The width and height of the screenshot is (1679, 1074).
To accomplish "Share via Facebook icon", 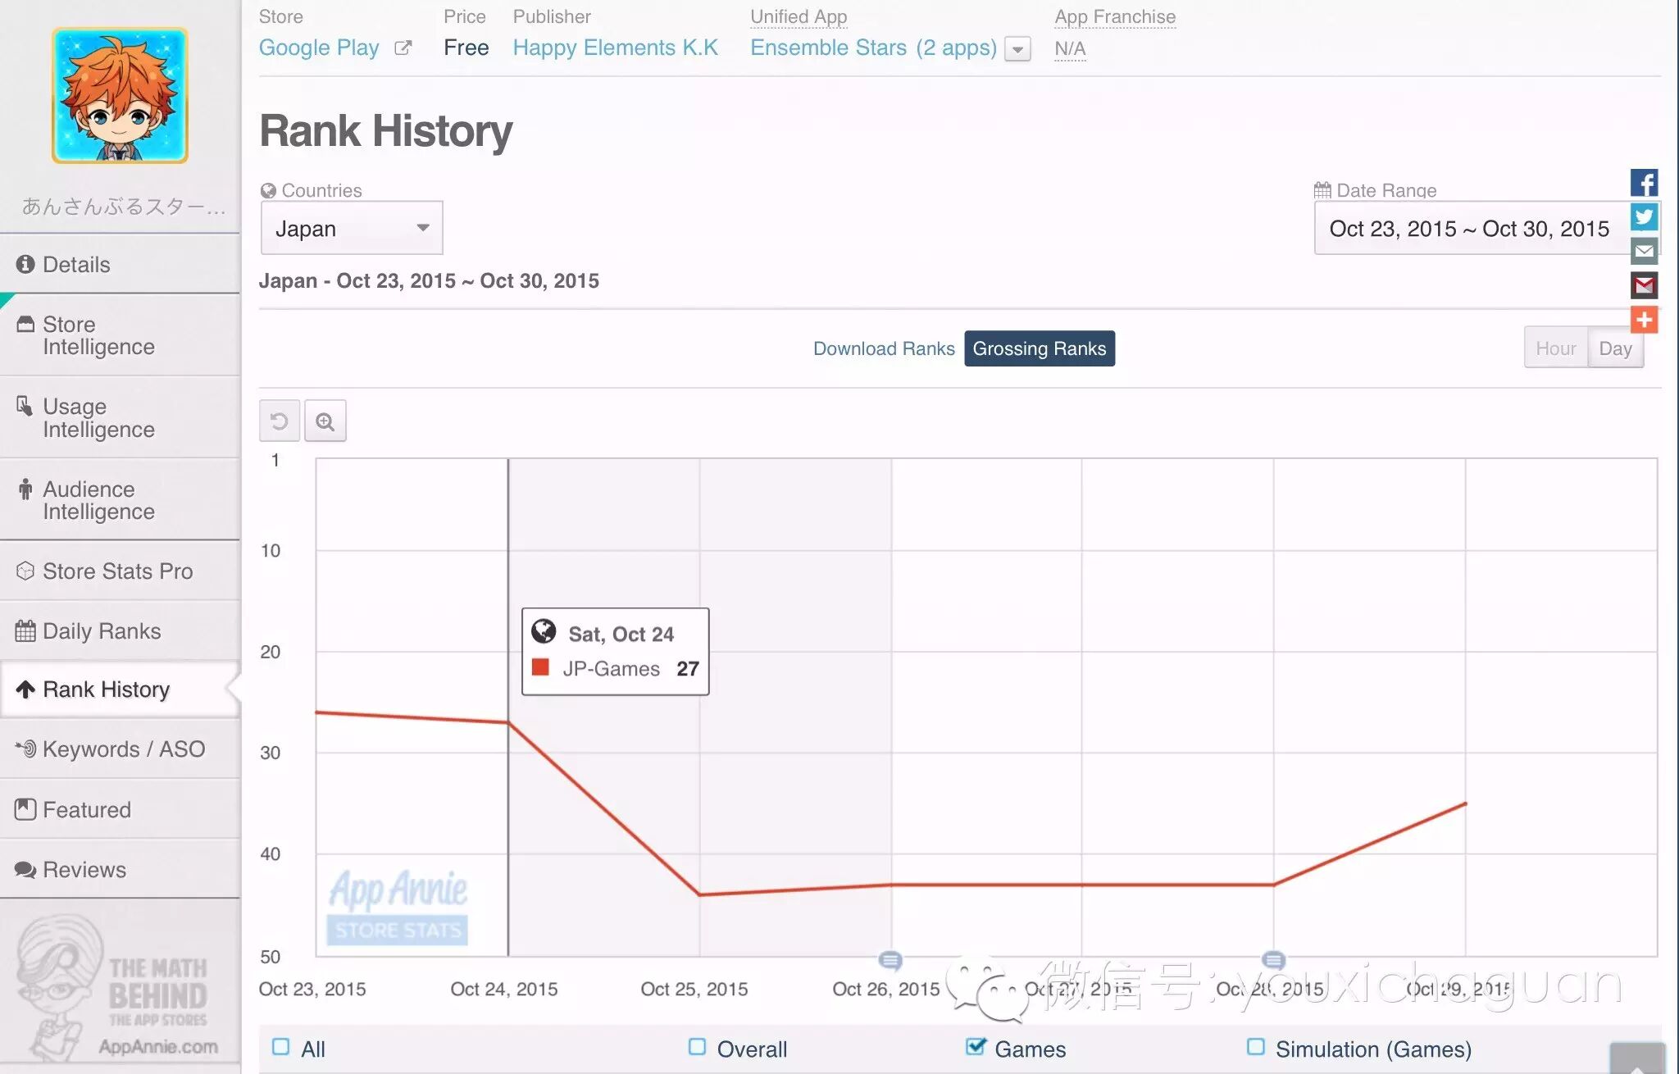I will (1644, 182).
